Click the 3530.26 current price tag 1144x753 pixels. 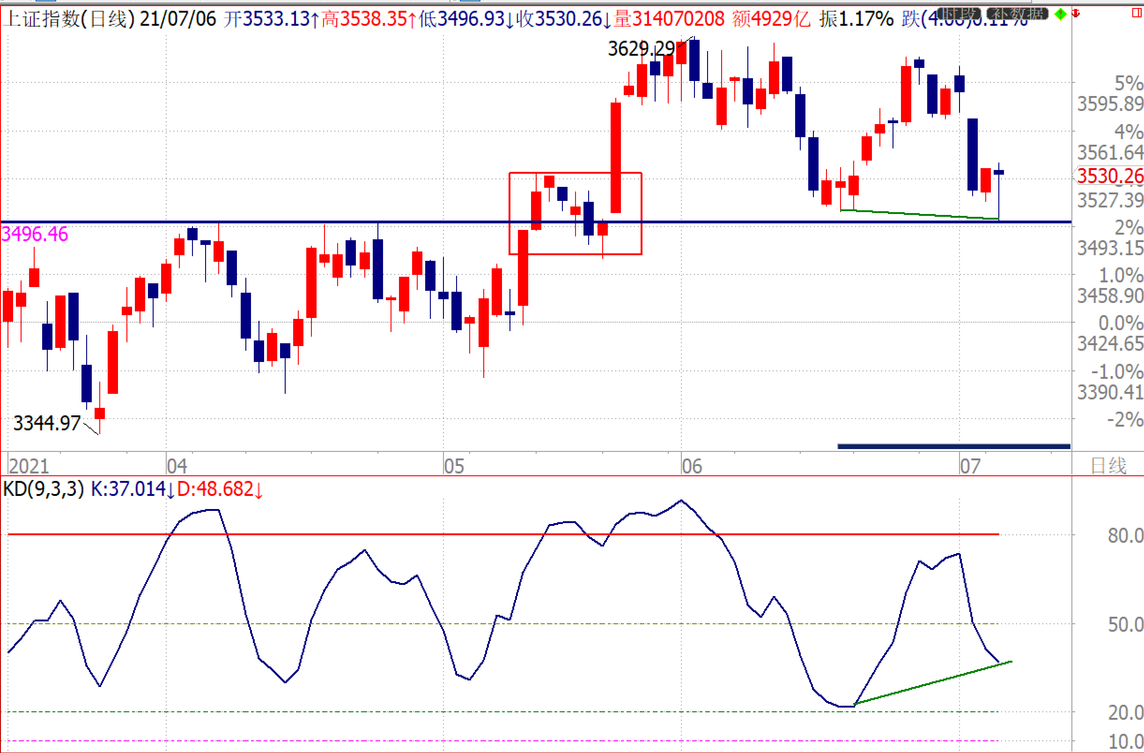pos(1109,176)
